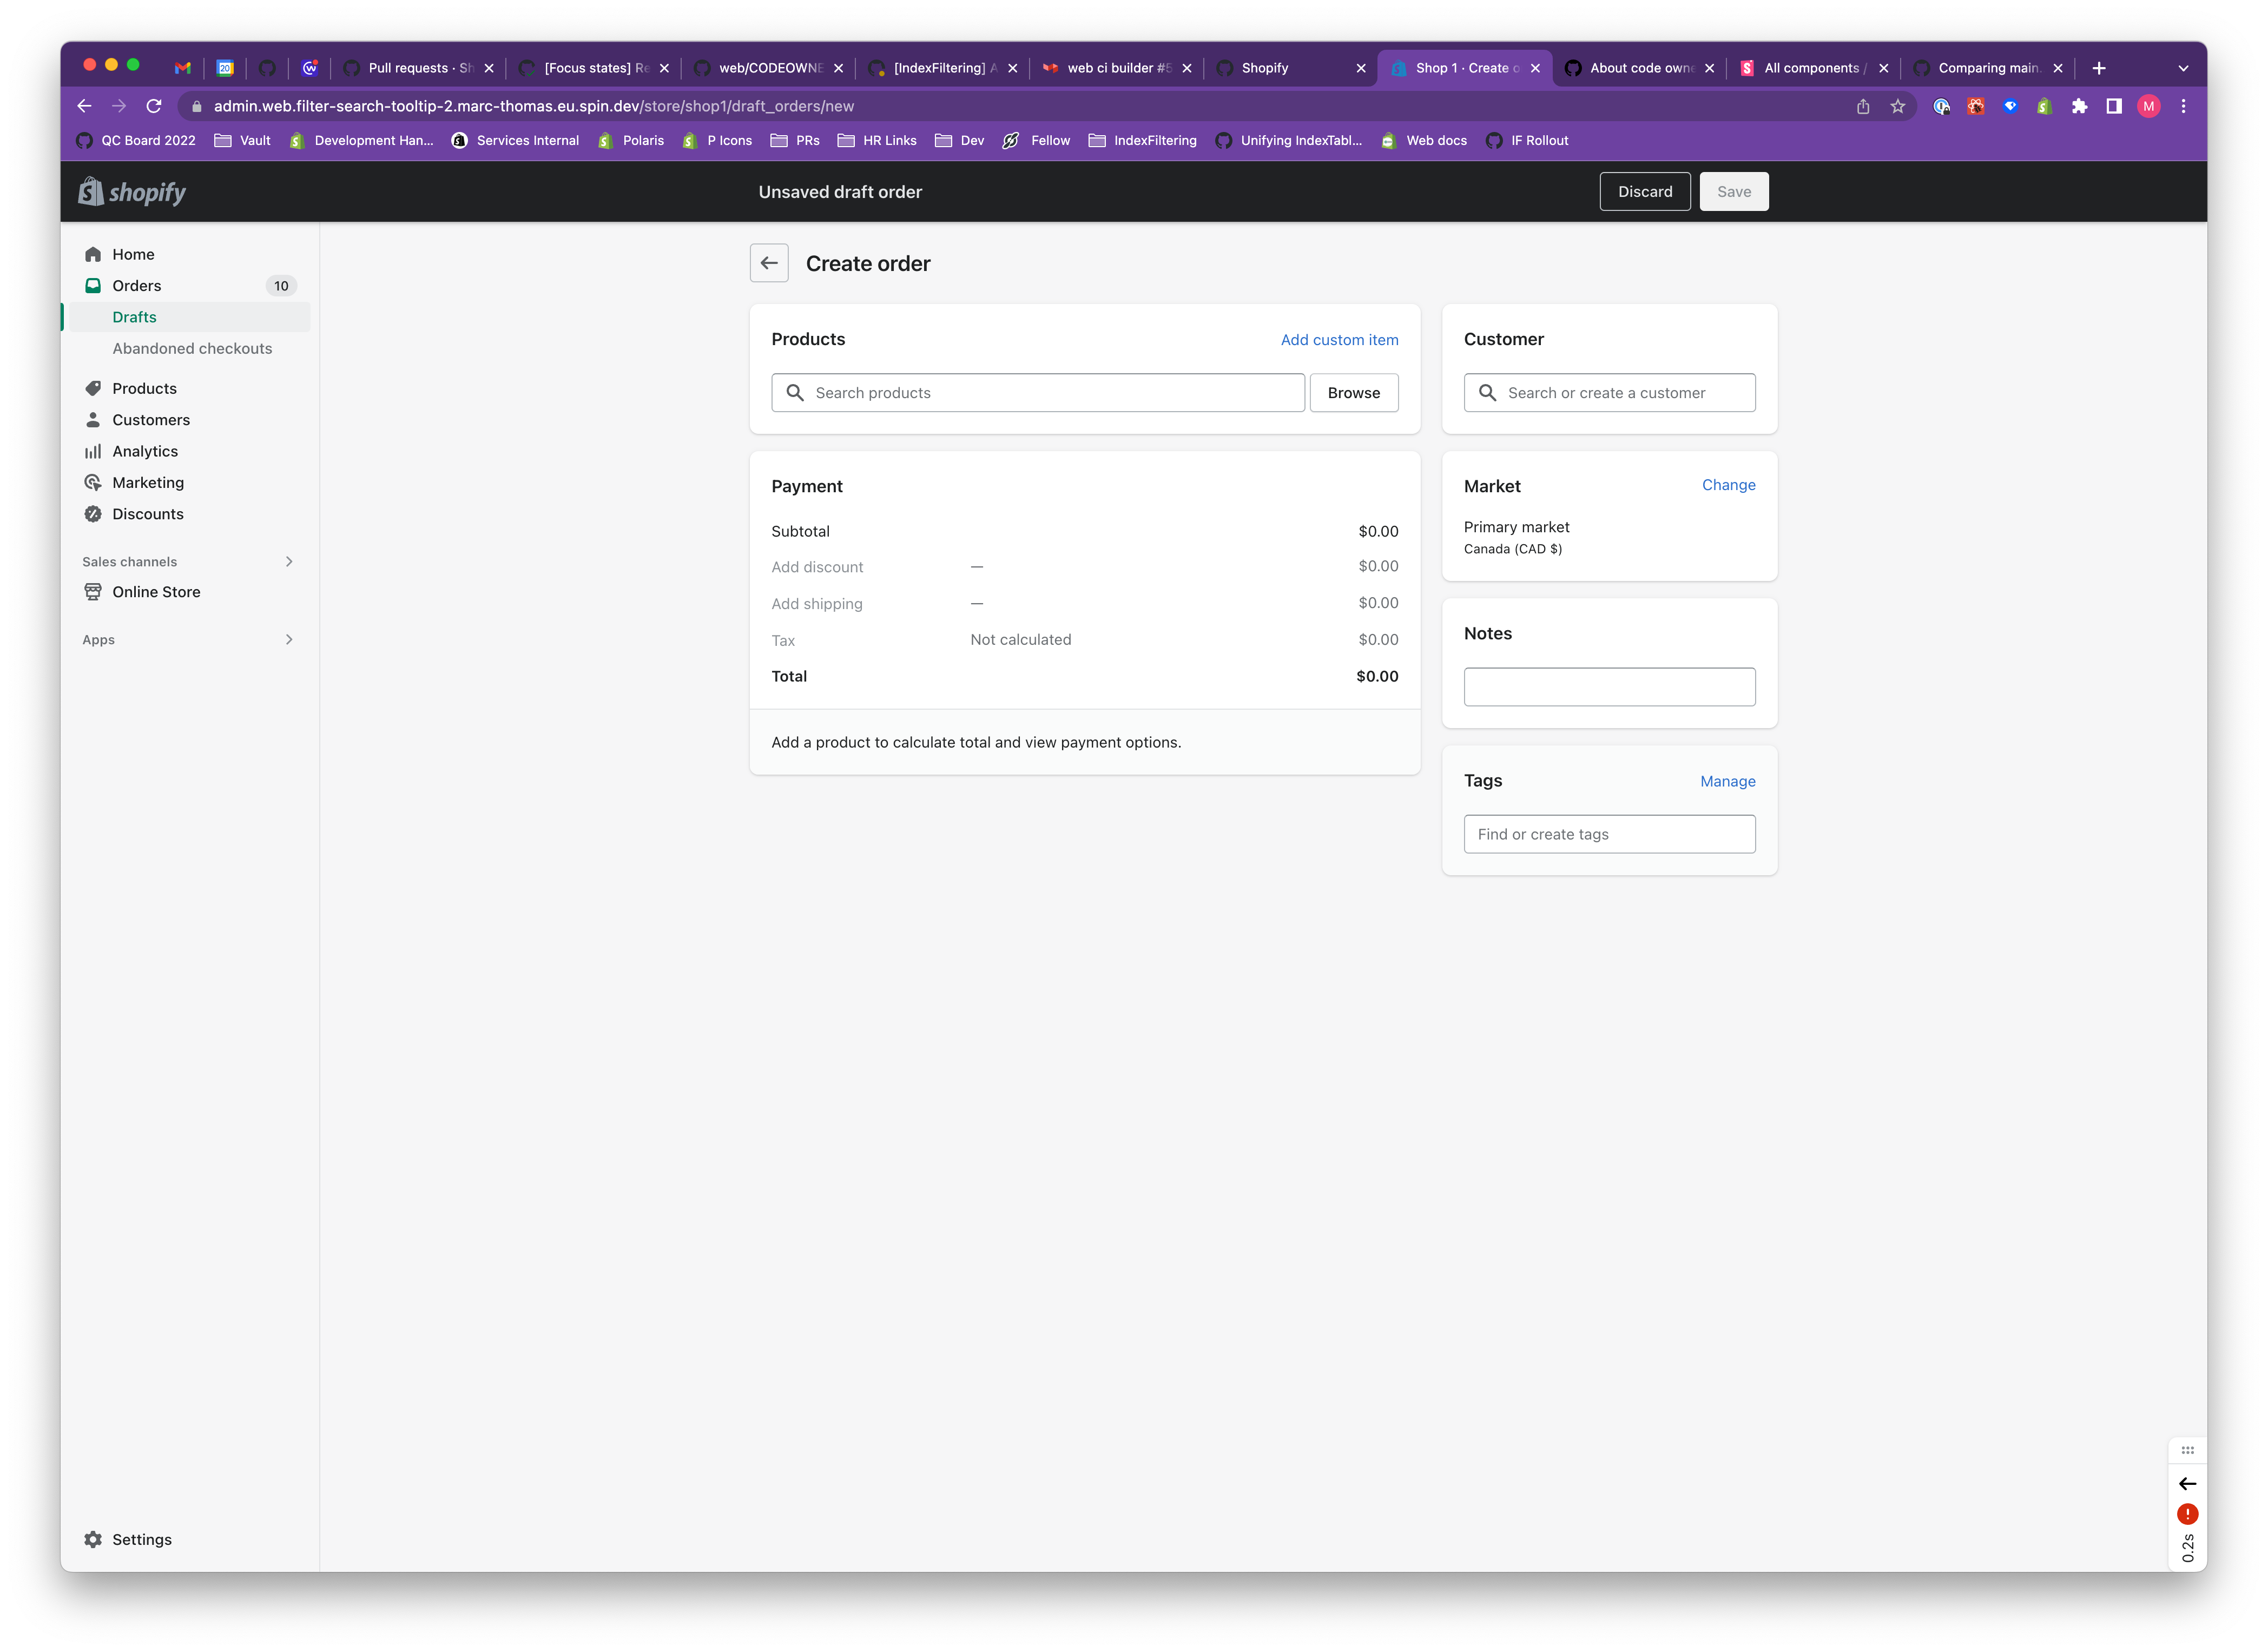This screenshot has height=1652, width=2268.
Task: Open the tab list dropdown arrow
Action: click(2183, 68)
